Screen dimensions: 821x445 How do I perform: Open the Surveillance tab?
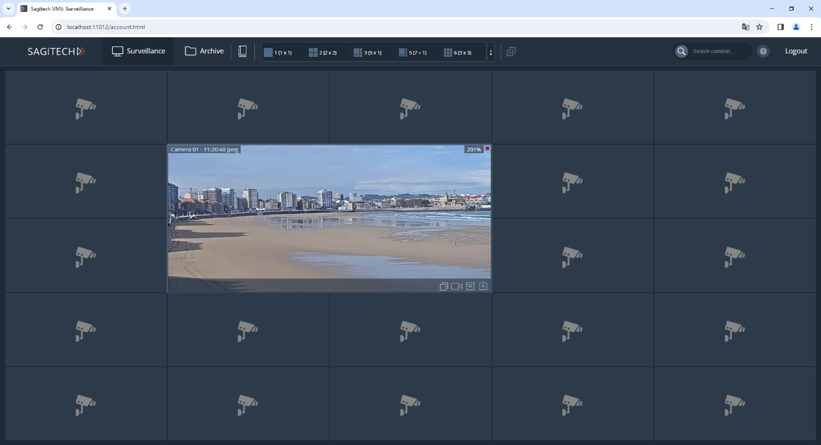pyautogui.click(x=139, y=52)
